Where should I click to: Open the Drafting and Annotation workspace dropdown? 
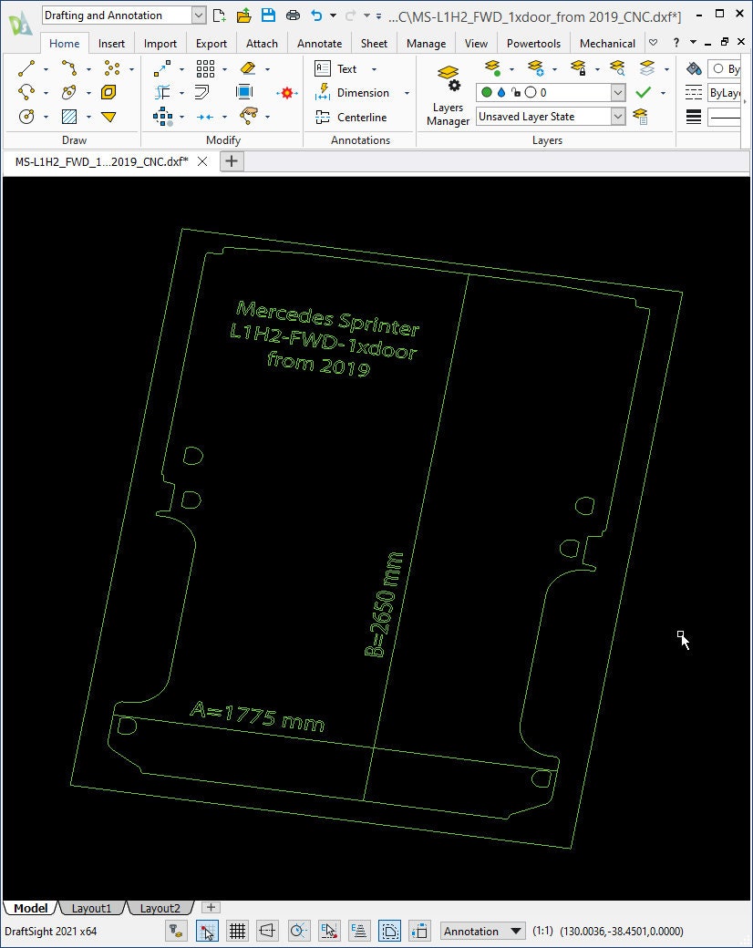tap(199, 15)
